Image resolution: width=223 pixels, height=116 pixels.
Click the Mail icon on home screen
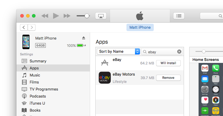click(205, 79)
